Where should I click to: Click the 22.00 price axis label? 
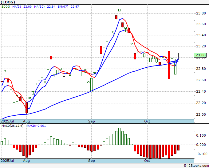click(201, 114)
